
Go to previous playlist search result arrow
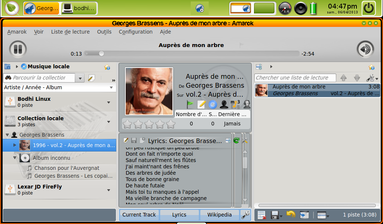click(343, 78)
